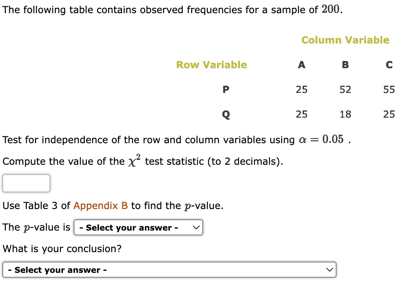The height and width of the screenshot is (284, 403).
Task: Click column header B
Action: 345,65
